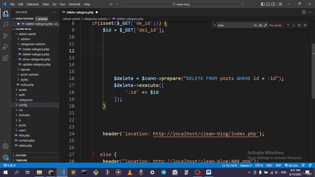Toggle Use Regular Expression in find widget
This screenshot has width=315, height=177.
pos(265,25)
